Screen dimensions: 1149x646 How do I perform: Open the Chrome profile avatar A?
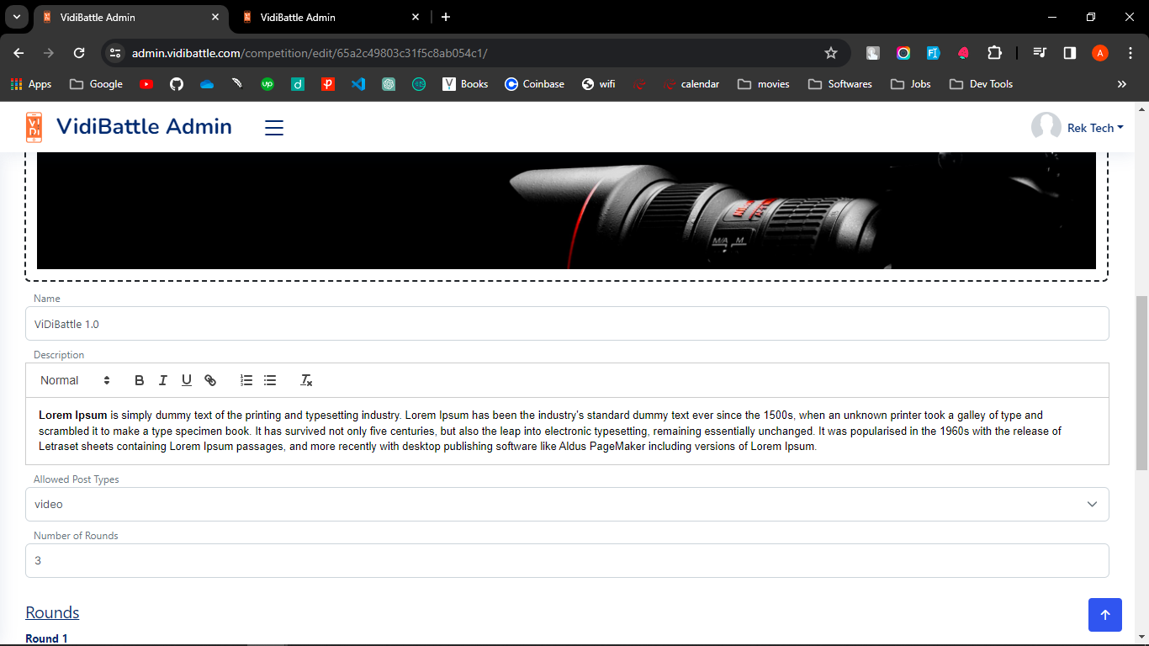(1100, 53)
